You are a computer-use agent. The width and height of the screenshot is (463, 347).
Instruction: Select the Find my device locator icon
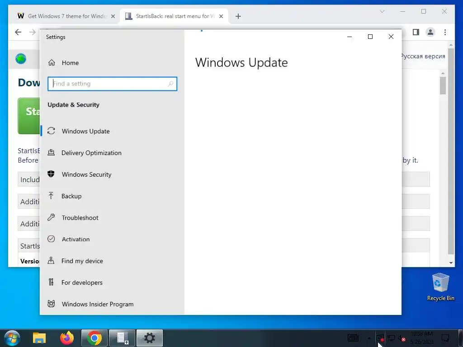click(x=51, y=261)
